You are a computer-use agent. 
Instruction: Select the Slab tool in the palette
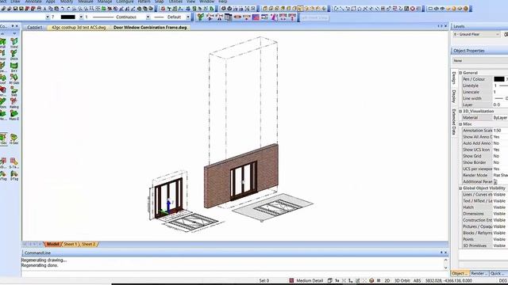coord(14,92)
